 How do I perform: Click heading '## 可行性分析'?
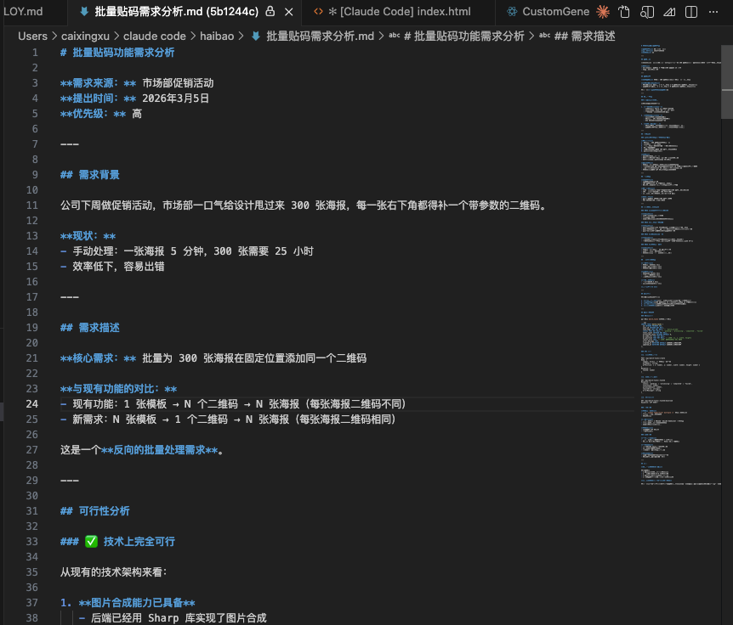95,510
